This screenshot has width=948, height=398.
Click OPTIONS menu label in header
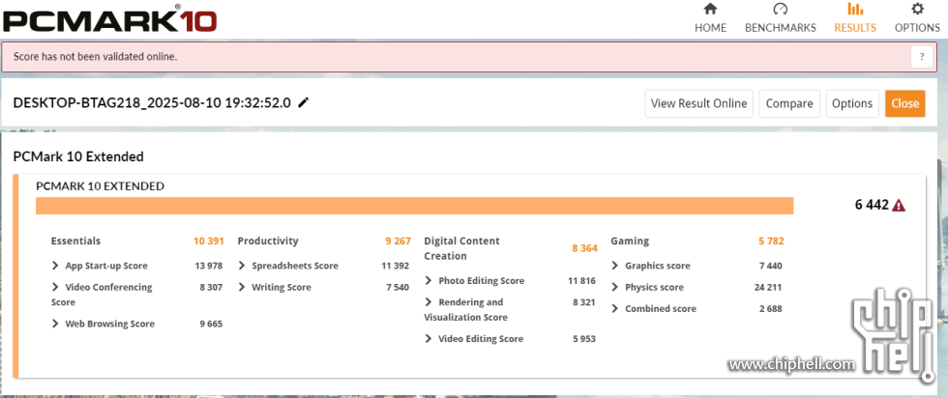tap(917, 28)
